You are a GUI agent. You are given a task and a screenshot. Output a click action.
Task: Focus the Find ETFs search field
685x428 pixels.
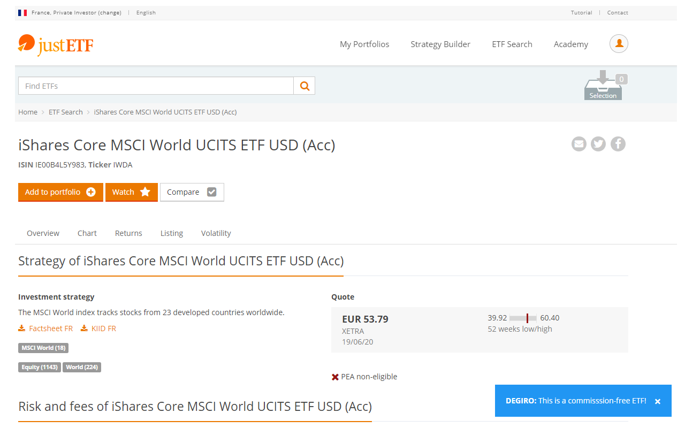156,86
